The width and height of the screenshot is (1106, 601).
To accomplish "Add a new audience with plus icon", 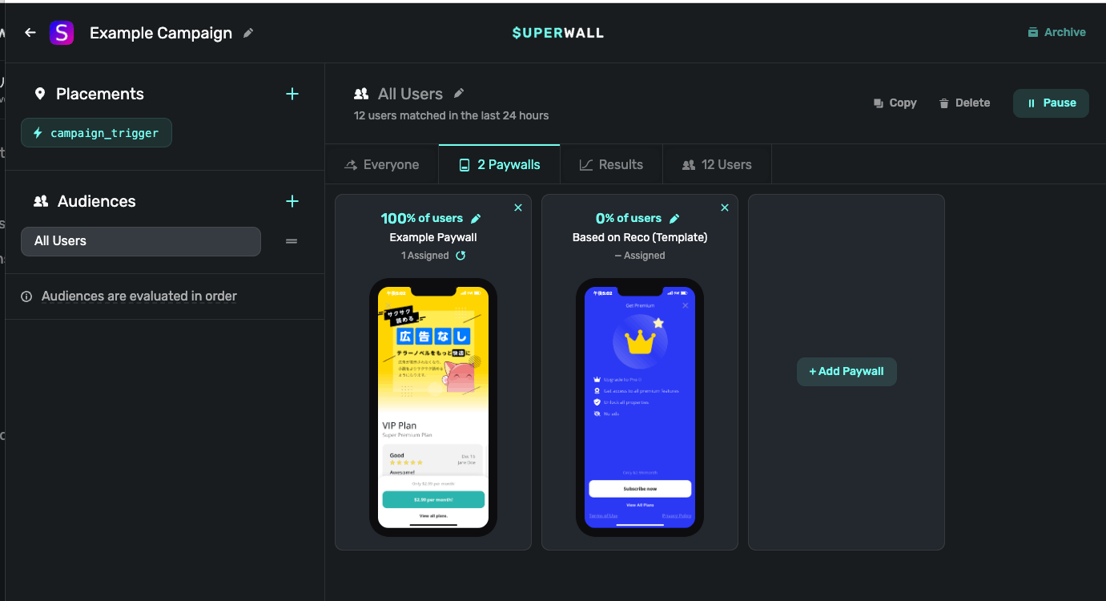I will 292,201.
